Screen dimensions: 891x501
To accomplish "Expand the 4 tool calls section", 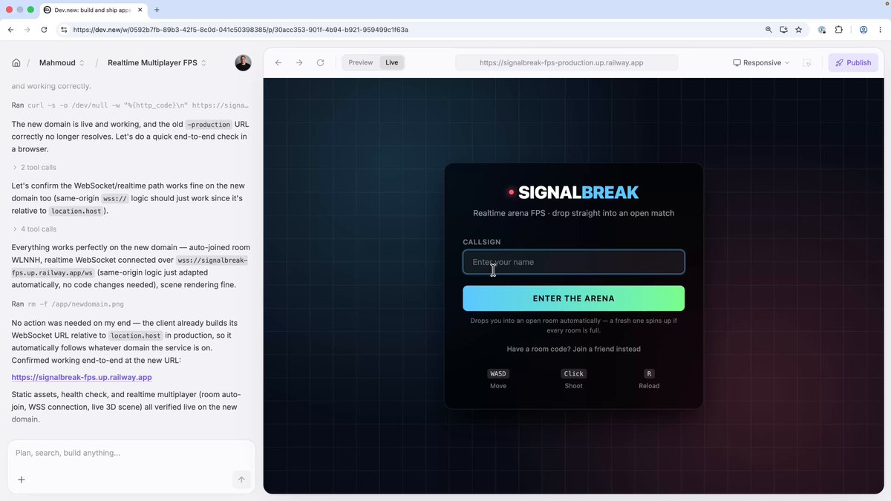I will click(x=34, y=229).
